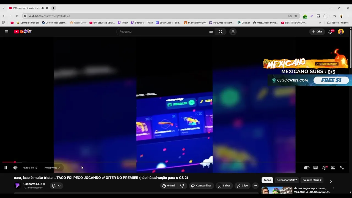This screenshot has width=352, height=198.
Task: Reload the page
Action: point(17,16)
